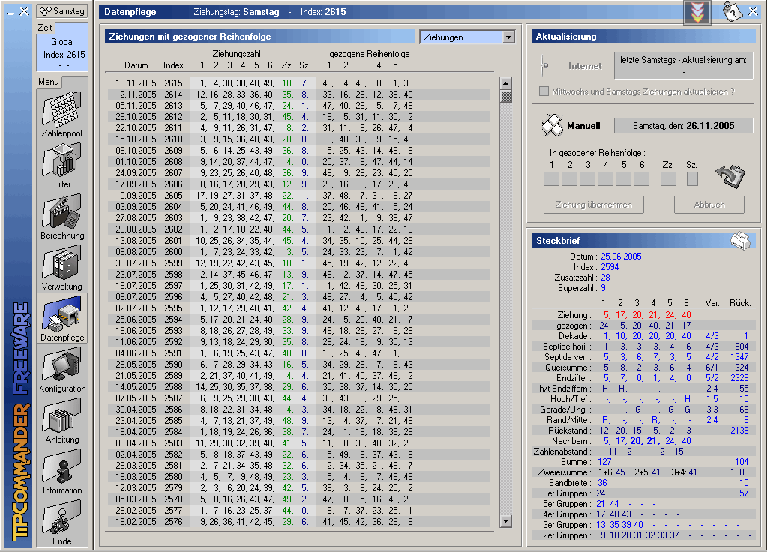
Task: Click the scroll up arrow of draws list
Action: (x=506, y=82)
